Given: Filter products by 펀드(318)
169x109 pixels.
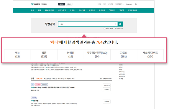Looking at the screenshot, I should pyautogui.click(x=61, y=79).
